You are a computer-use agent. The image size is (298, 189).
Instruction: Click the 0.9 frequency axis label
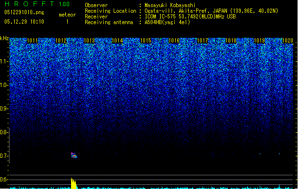tap(4, 109)
